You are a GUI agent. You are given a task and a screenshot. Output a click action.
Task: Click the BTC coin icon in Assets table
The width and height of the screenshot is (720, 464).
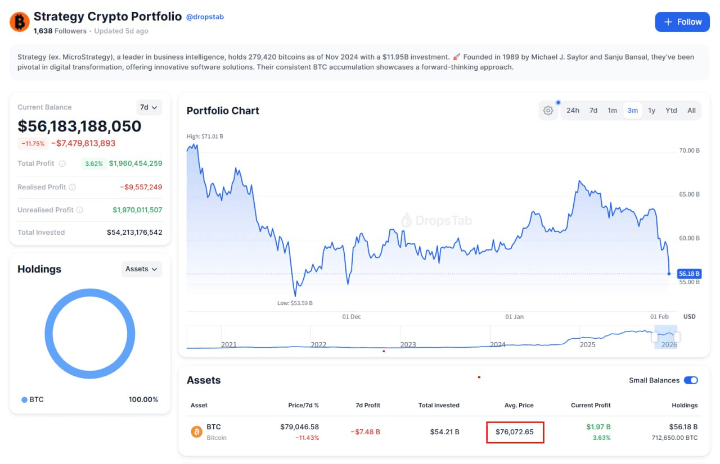pos(197,431)
